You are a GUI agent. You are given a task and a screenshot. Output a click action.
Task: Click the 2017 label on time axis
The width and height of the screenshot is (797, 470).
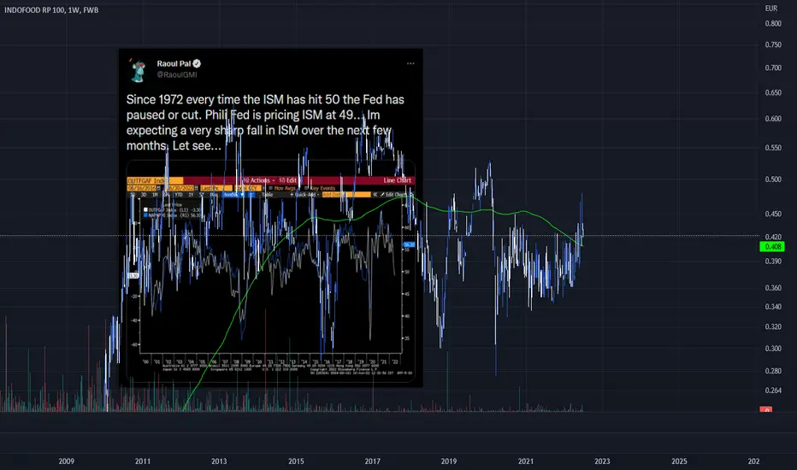coord(372,461)
